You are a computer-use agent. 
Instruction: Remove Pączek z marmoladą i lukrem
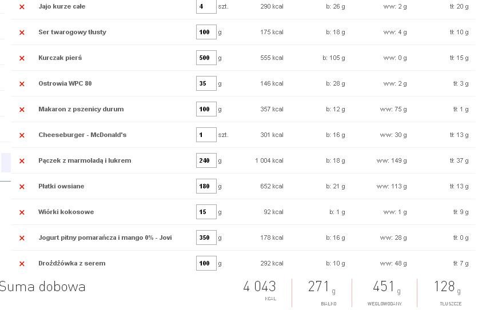point(22,161)
